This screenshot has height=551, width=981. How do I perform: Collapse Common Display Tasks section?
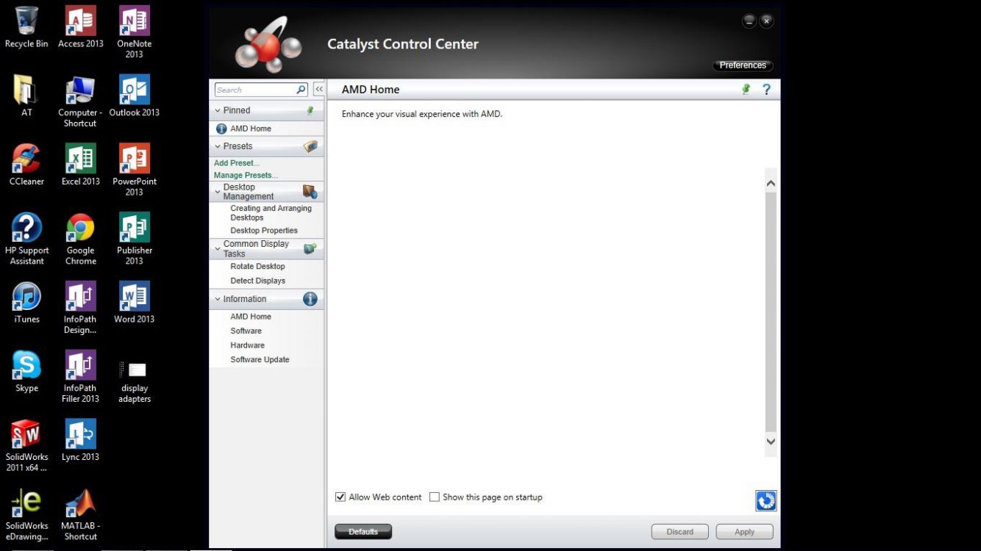coord(218,248)
